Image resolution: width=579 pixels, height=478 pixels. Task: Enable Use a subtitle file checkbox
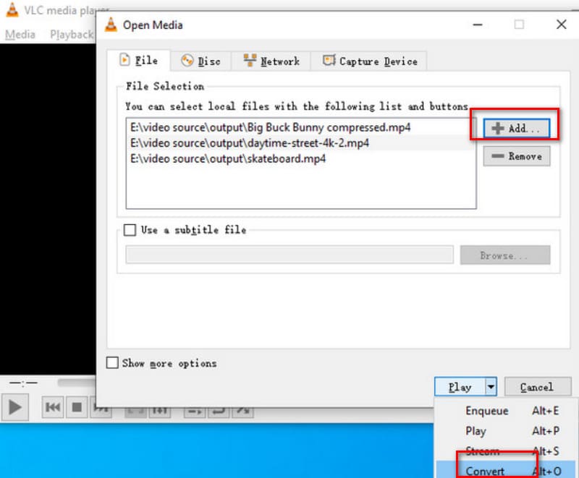[130, 230]
